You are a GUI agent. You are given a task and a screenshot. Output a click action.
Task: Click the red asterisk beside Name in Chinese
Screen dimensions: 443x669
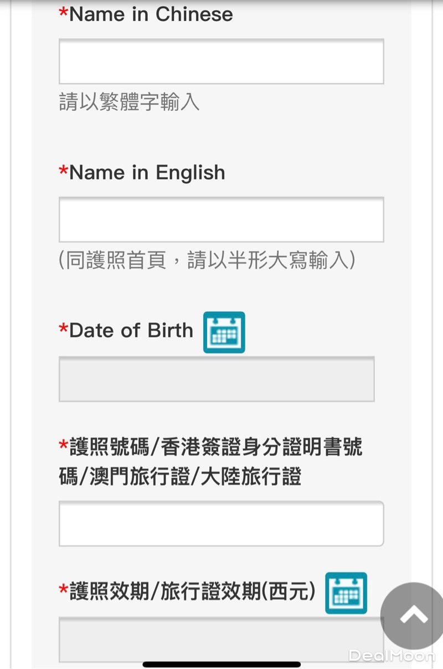(x=63, y=13)
